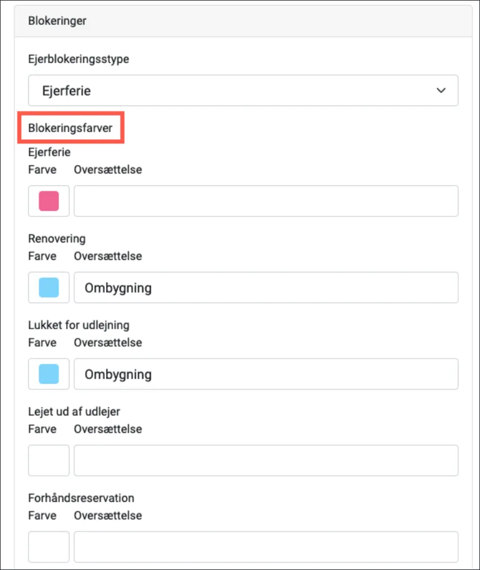Select the pink Ejerferie color swatch
Screen dimensions: 480x570
48,201
